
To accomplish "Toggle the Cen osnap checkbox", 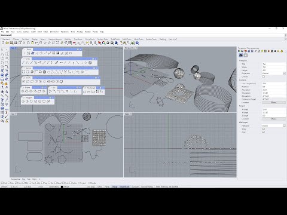I will coord(30,183).
